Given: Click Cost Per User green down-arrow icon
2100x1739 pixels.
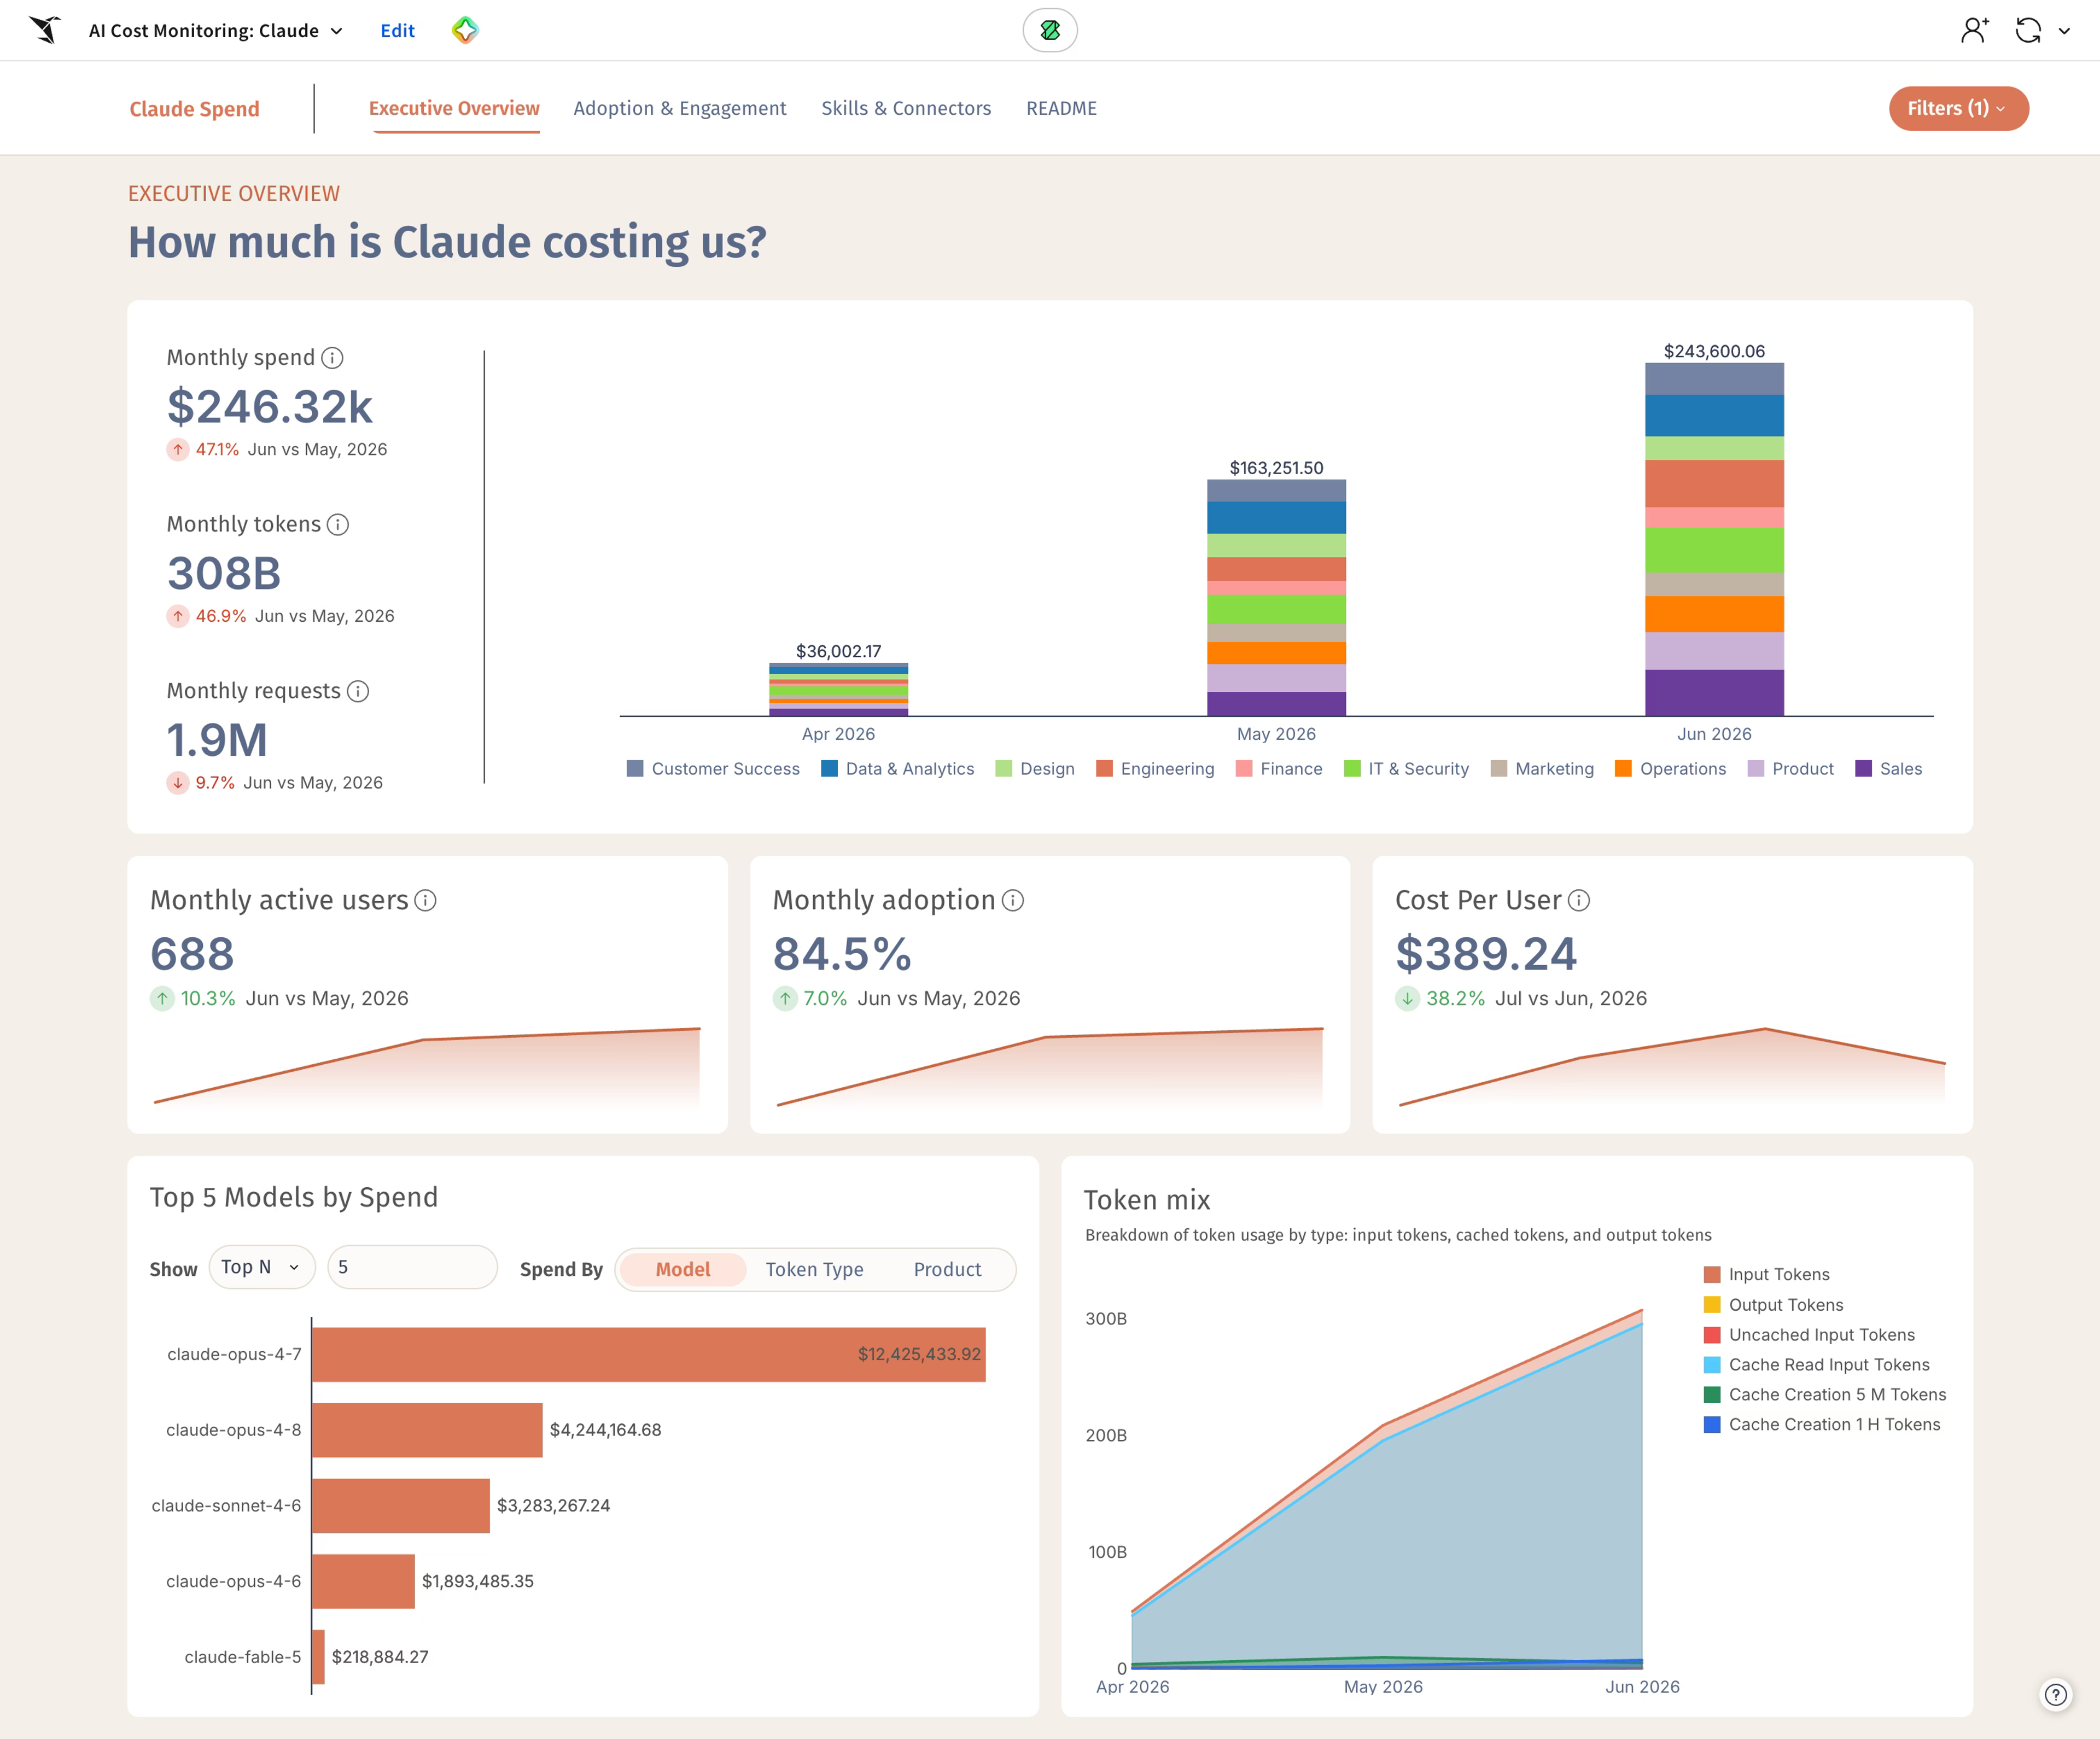Looking at the screenshot, I should pyautogui.click(x=1407, y=998).
